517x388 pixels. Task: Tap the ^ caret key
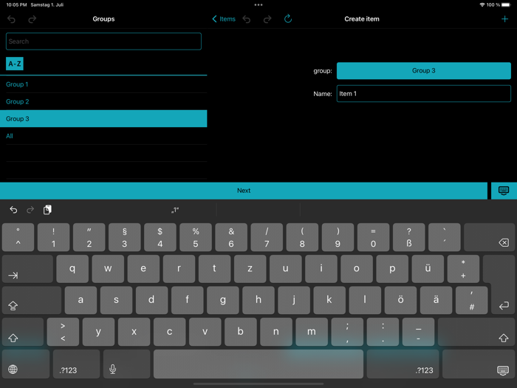coord(18,237)
